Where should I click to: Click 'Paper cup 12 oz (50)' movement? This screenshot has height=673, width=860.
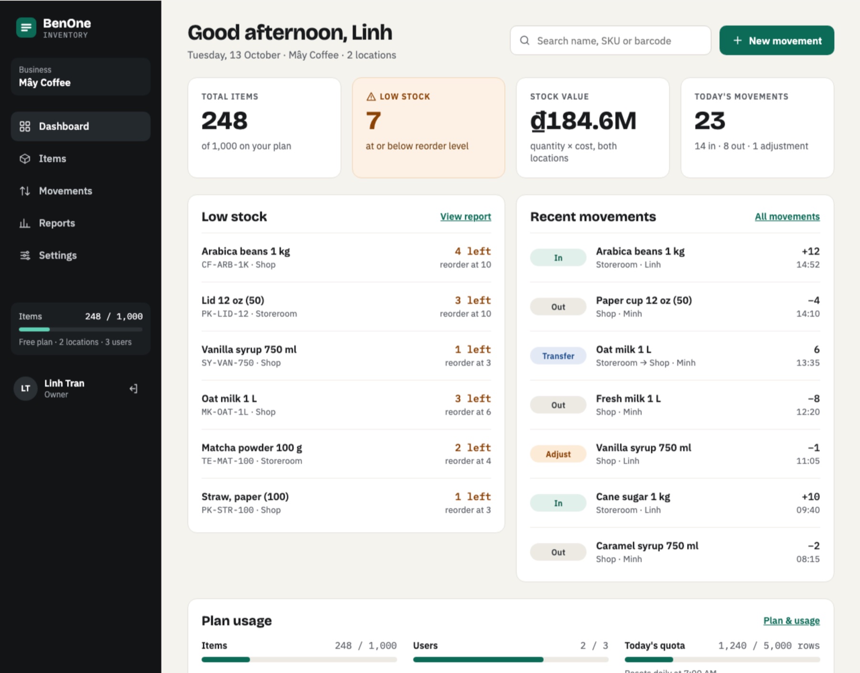[675, 307]
